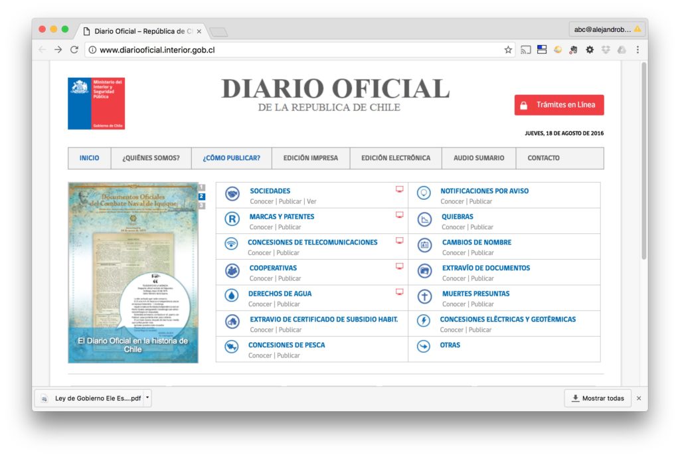Click red monitor icon in Telecomunicaciones row
The height and width of the screenshot is (457, 680).
pyautogui.click(x=399, y=240)
